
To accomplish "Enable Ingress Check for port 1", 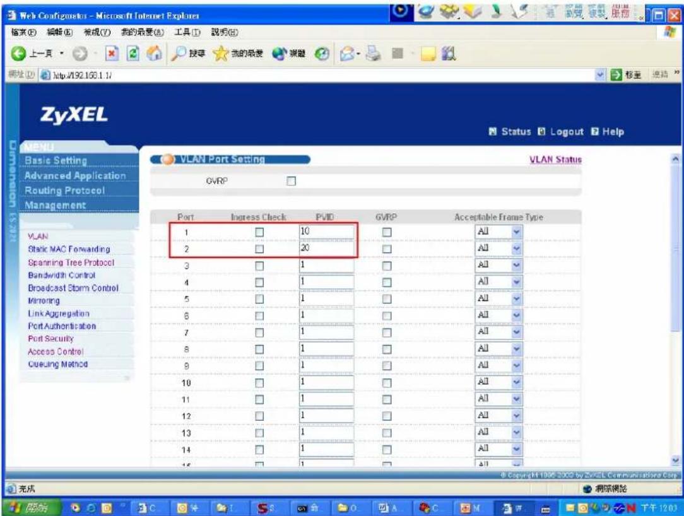I will tap(259, 232).
